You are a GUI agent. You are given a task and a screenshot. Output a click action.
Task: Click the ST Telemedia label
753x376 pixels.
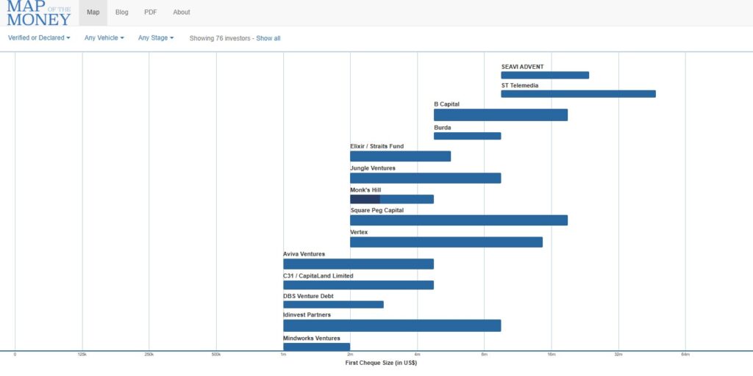click(520, 86)
